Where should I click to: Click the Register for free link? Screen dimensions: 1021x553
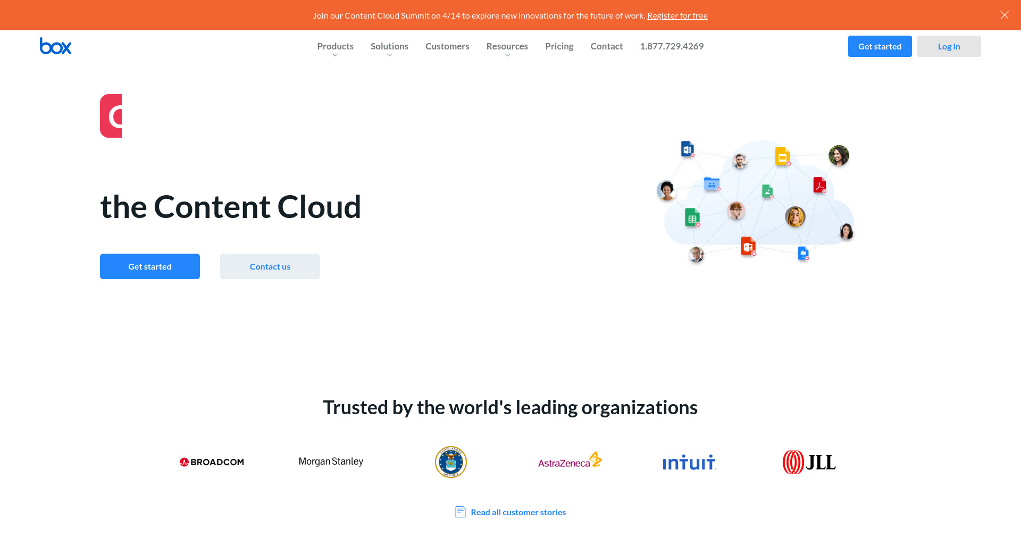pos(677,15)
